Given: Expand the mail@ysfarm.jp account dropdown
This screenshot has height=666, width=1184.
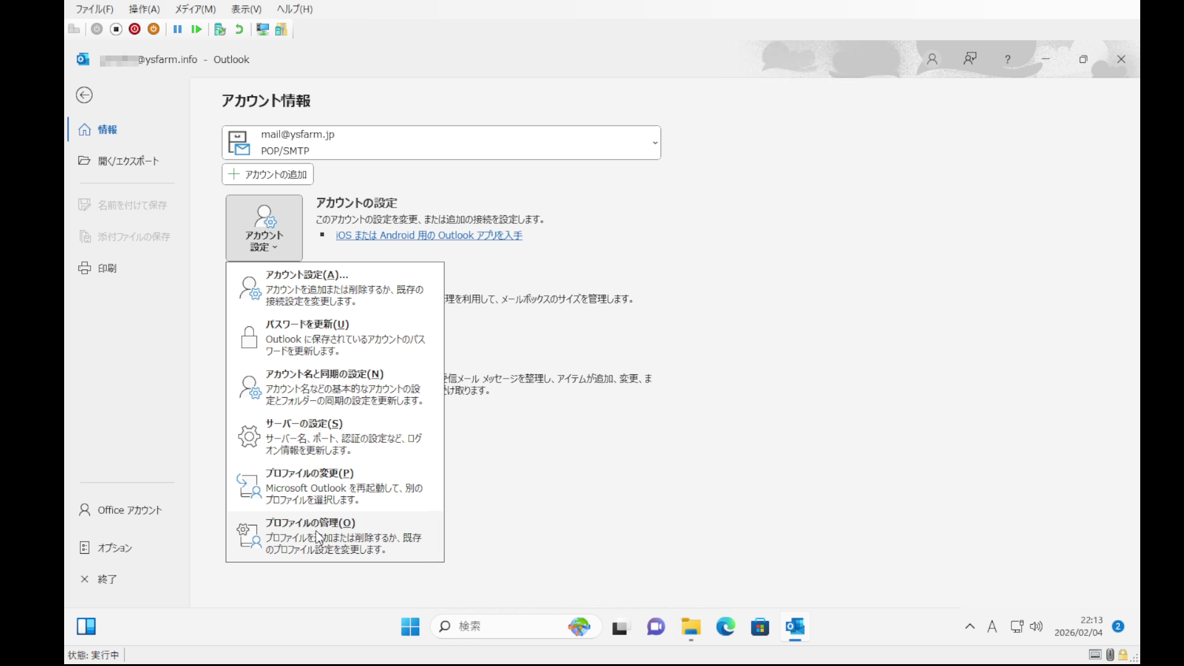Looking at the screenshot, I should [x=654, y=143].
